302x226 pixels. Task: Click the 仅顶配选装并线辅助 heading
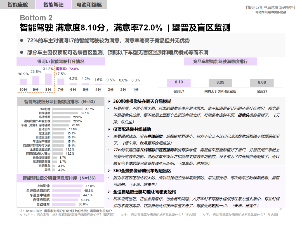click(132, 129)
